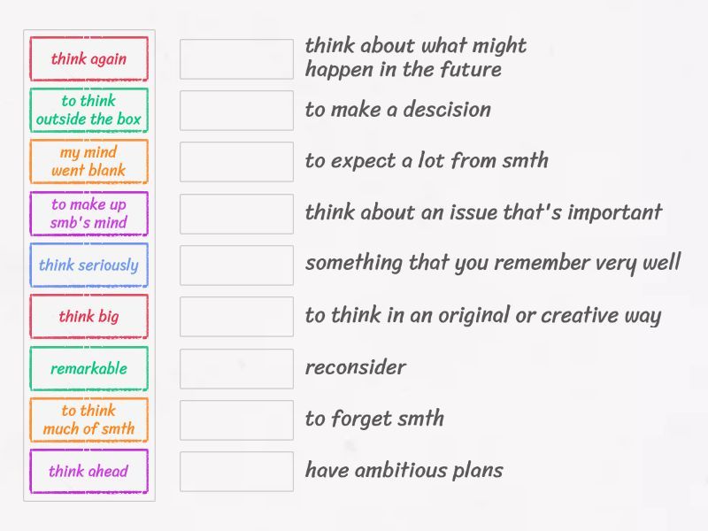This screenshot has height=531, width=708.
Task: Select the 'to think outside the box' tile
Action: click(88, 111)
